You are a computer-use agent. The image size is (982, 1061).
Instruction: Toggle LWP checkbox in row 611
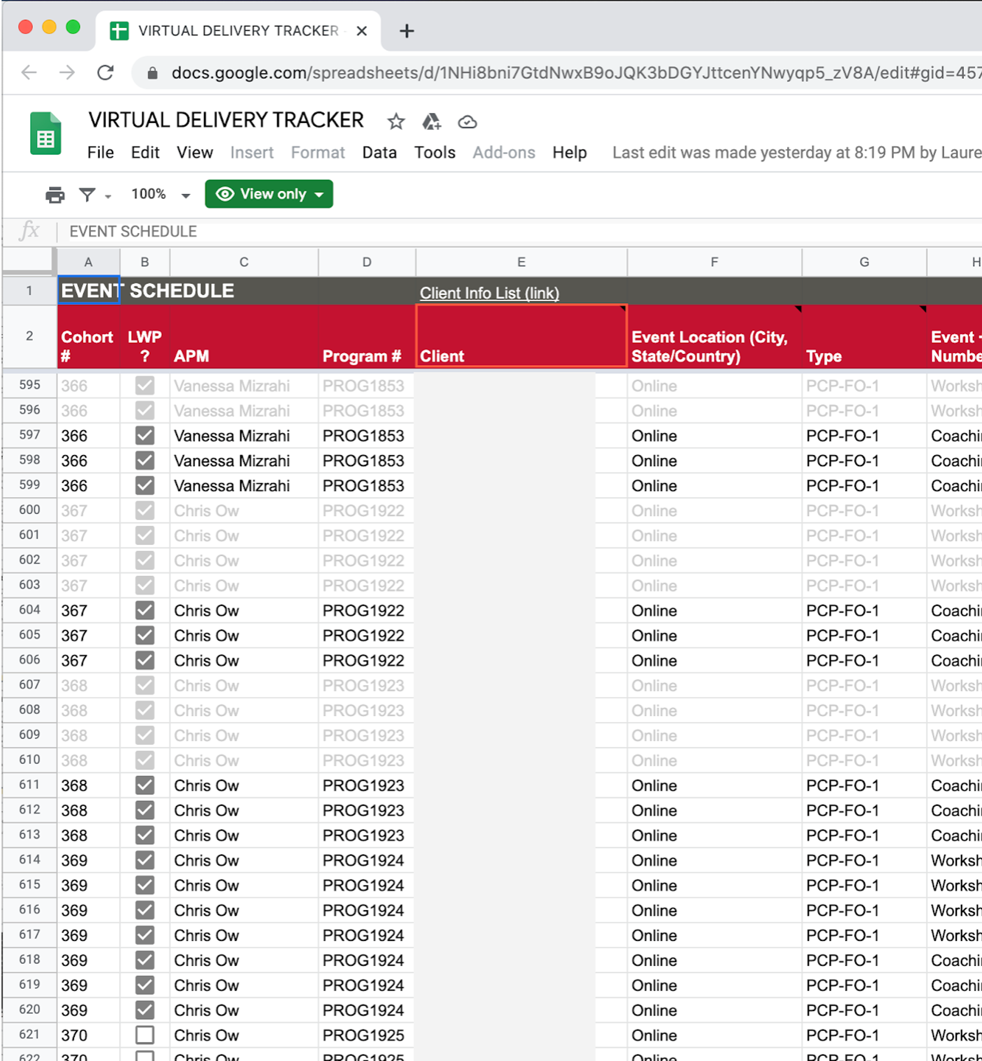click(x=145, y=785)
